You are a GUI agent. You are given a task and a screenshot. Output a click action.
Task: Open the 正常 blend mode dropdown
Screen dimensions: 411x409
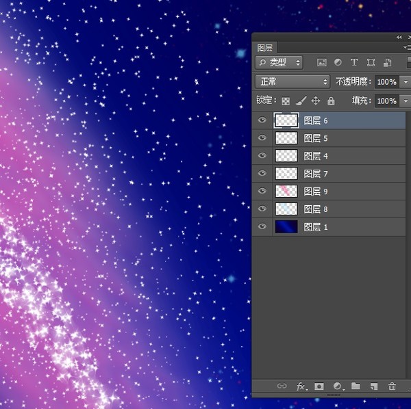click(x=292, y=81)
